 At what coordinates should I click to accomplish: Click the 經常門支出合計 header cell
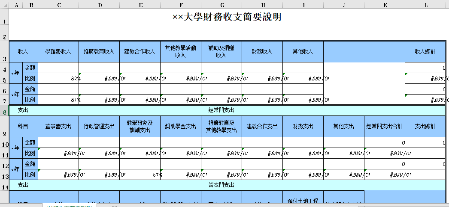385,127
